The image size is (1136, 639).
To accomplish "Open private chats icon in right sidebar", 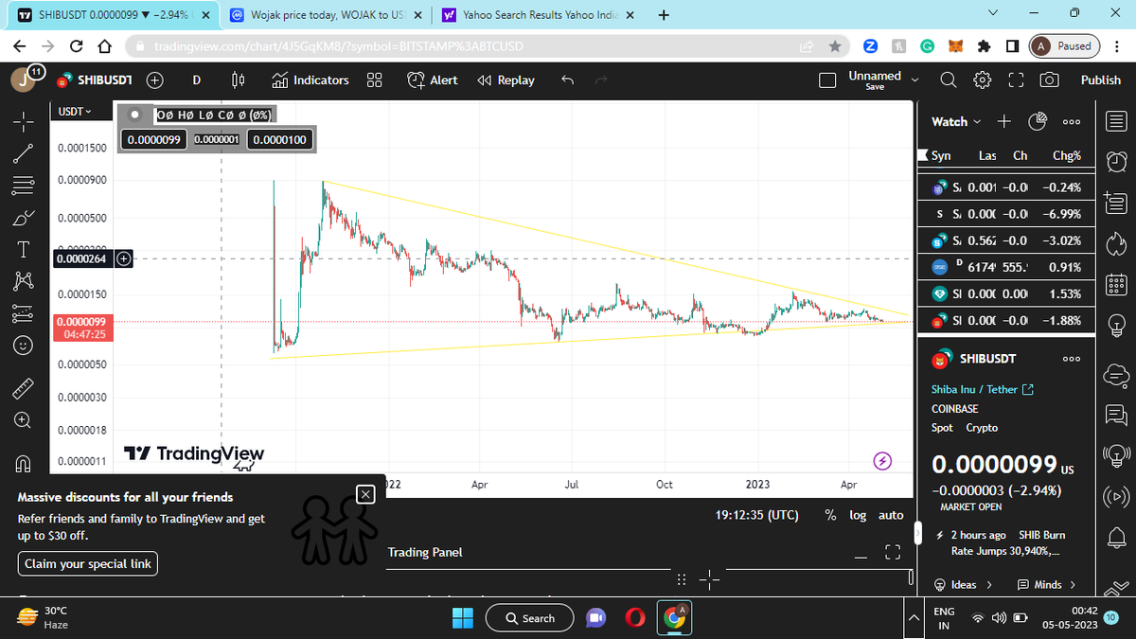I will coord(1115,417).
